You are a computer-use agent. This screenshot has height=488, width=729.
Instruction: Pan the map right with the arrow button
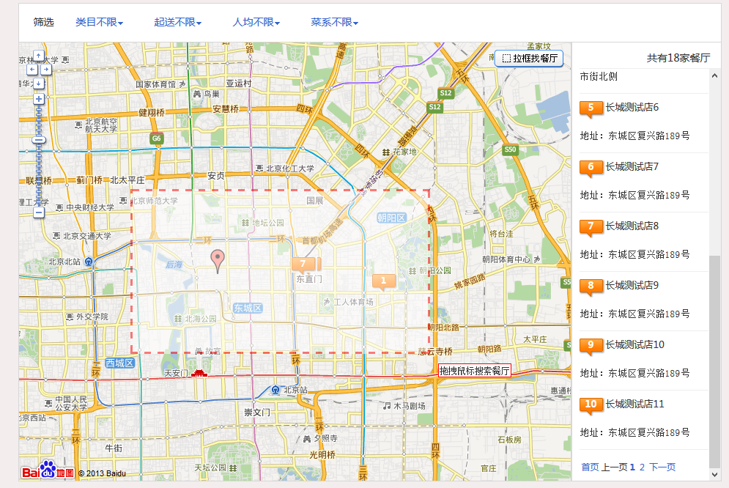(x=46, y=70)
